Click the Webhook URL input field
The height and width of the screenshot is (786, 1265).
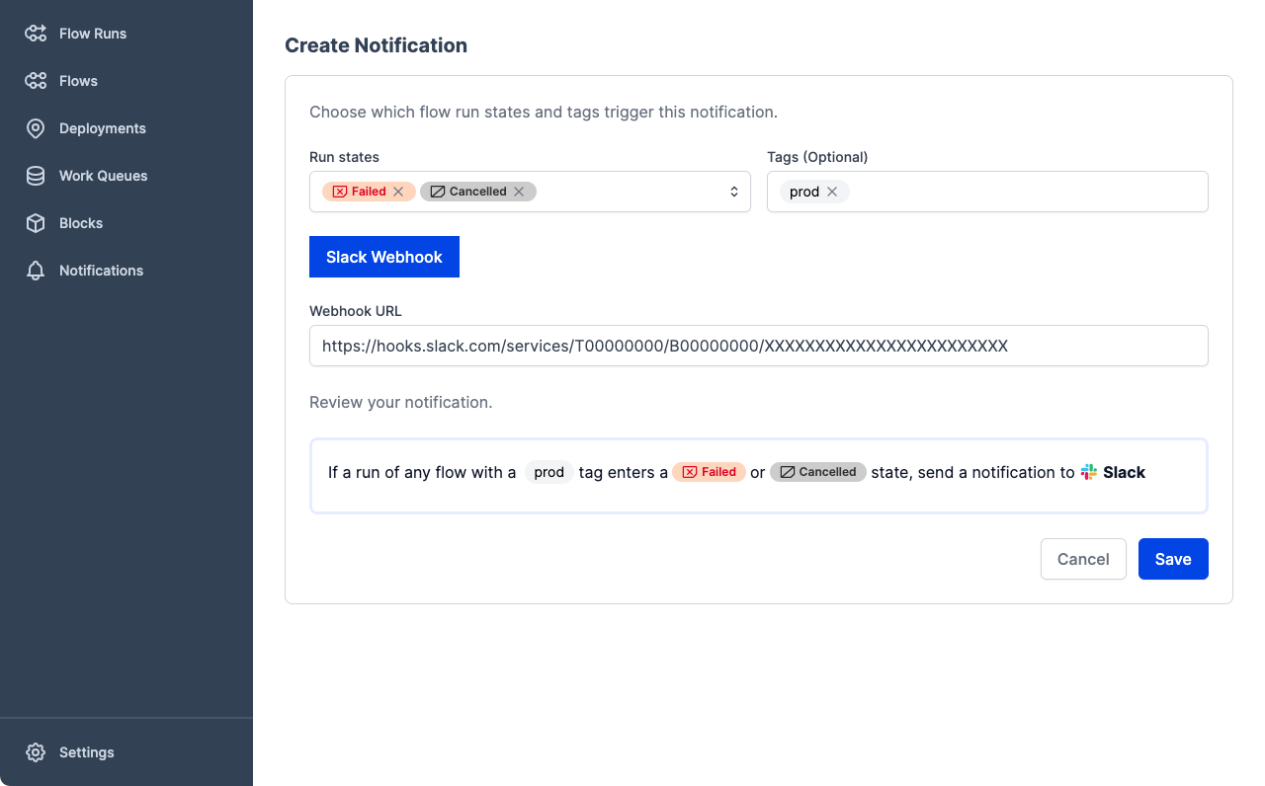point(759,346)
